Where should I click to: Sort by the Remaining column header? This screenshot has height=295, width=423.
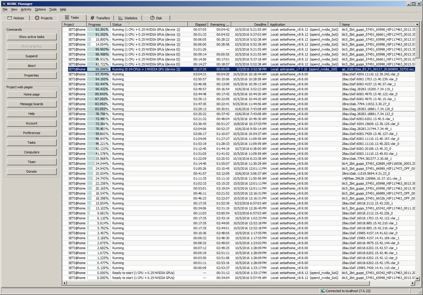coord(219,25)
